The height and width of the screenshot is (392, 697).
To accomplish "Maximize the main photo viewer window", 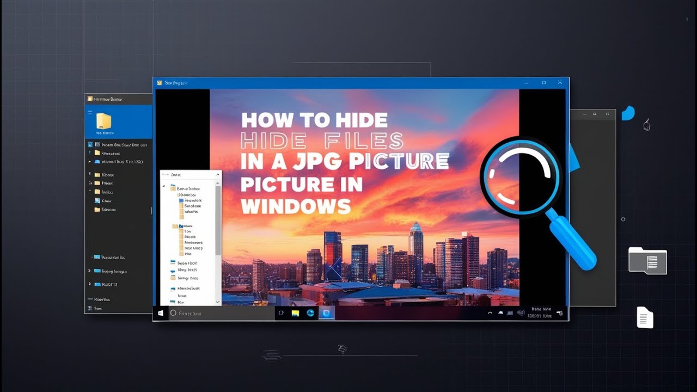I will tap(543, 83).
